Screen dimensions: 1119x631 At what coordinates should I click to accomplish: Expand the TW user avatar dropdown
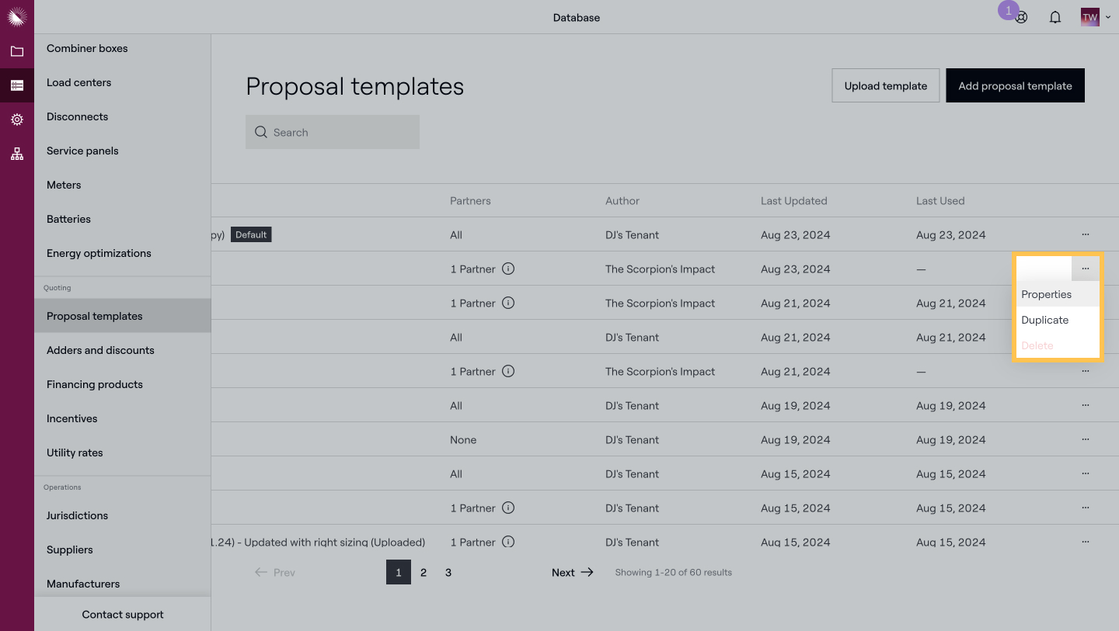(1095, 17)
